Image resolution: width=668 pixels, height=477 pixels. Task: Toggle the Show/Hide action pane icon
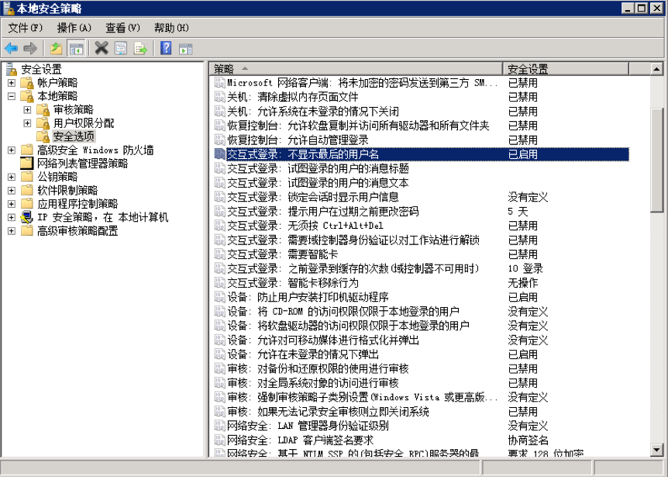point(185,48)
